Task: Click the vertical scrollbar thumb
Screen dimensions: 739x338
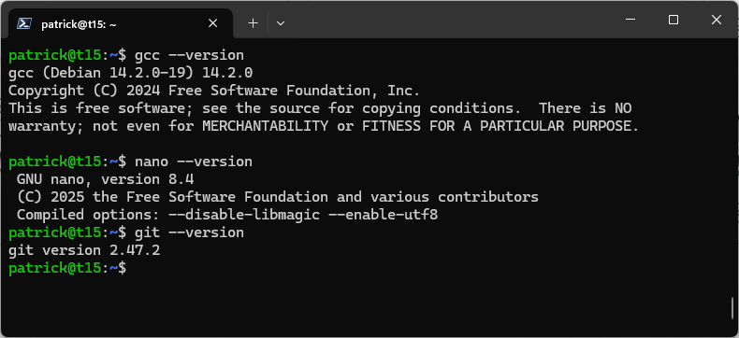Action: (x=732, y=308)
